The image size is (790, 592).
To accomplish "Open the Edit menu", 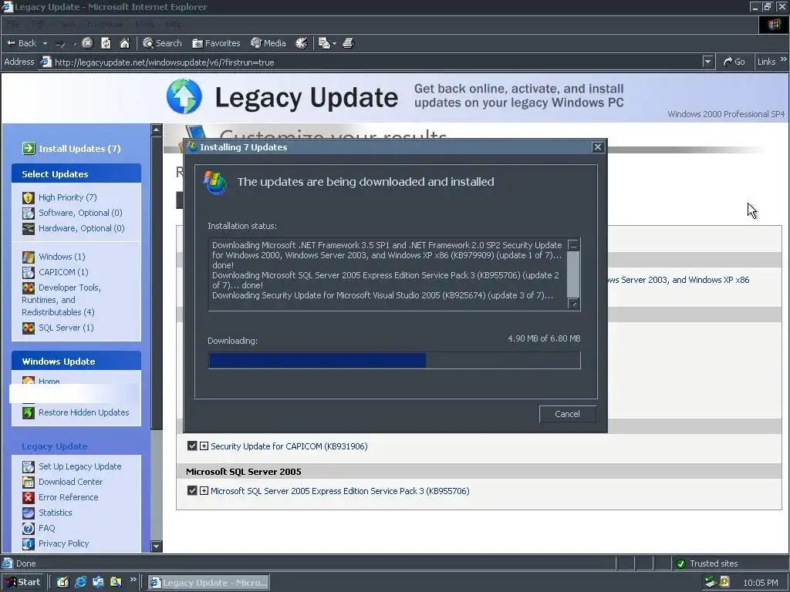I will click(38, 24).
